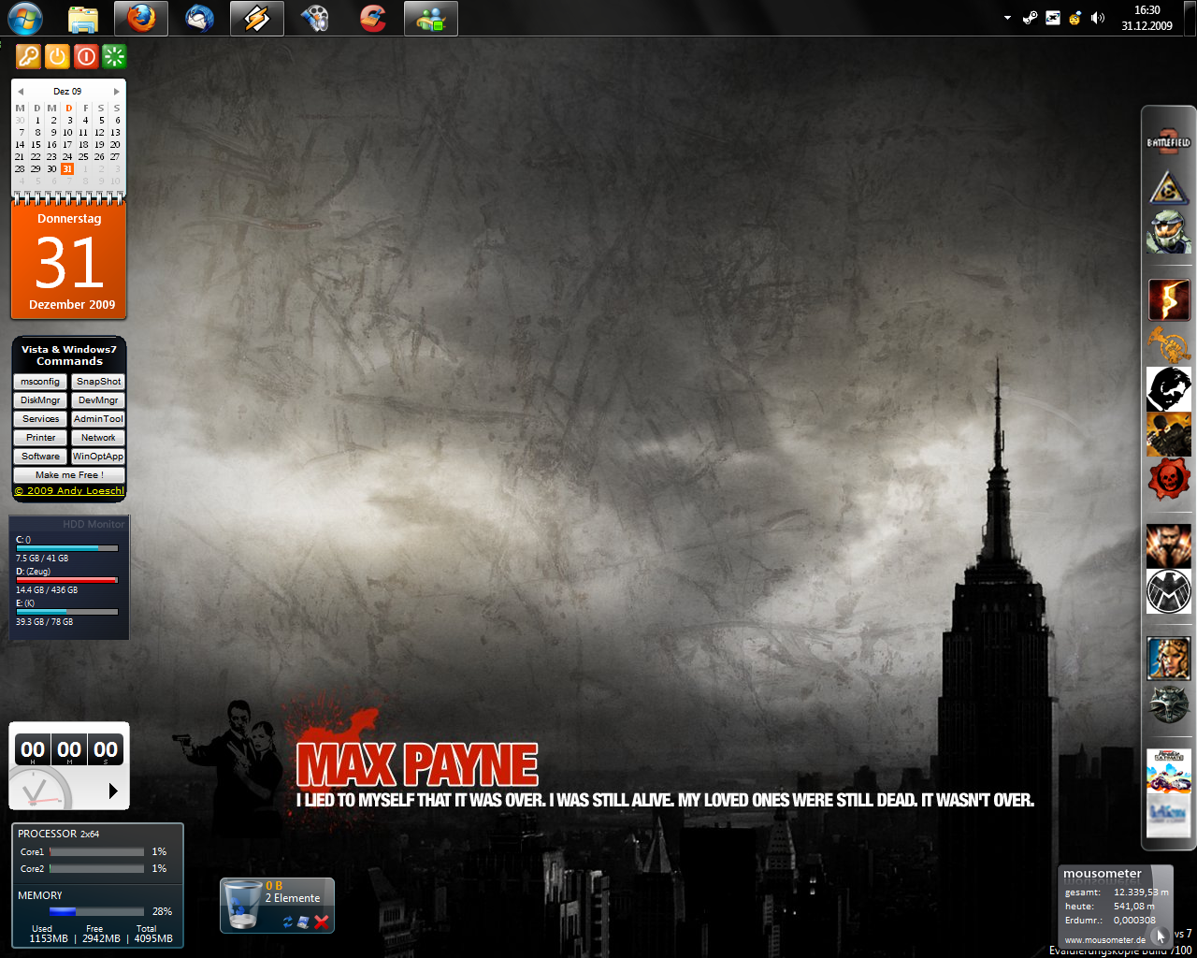The height and width of the screenshot is (958, 1197).
Task: Switch to Firefox in the taskbar
Action: tap(141, 18)
